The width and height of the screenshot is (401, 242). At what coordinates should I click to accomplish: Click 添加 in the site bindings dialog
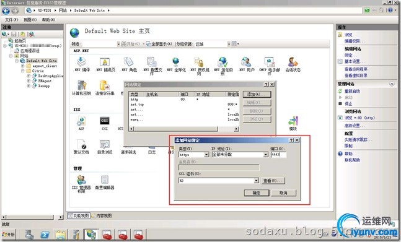point(257,95)
